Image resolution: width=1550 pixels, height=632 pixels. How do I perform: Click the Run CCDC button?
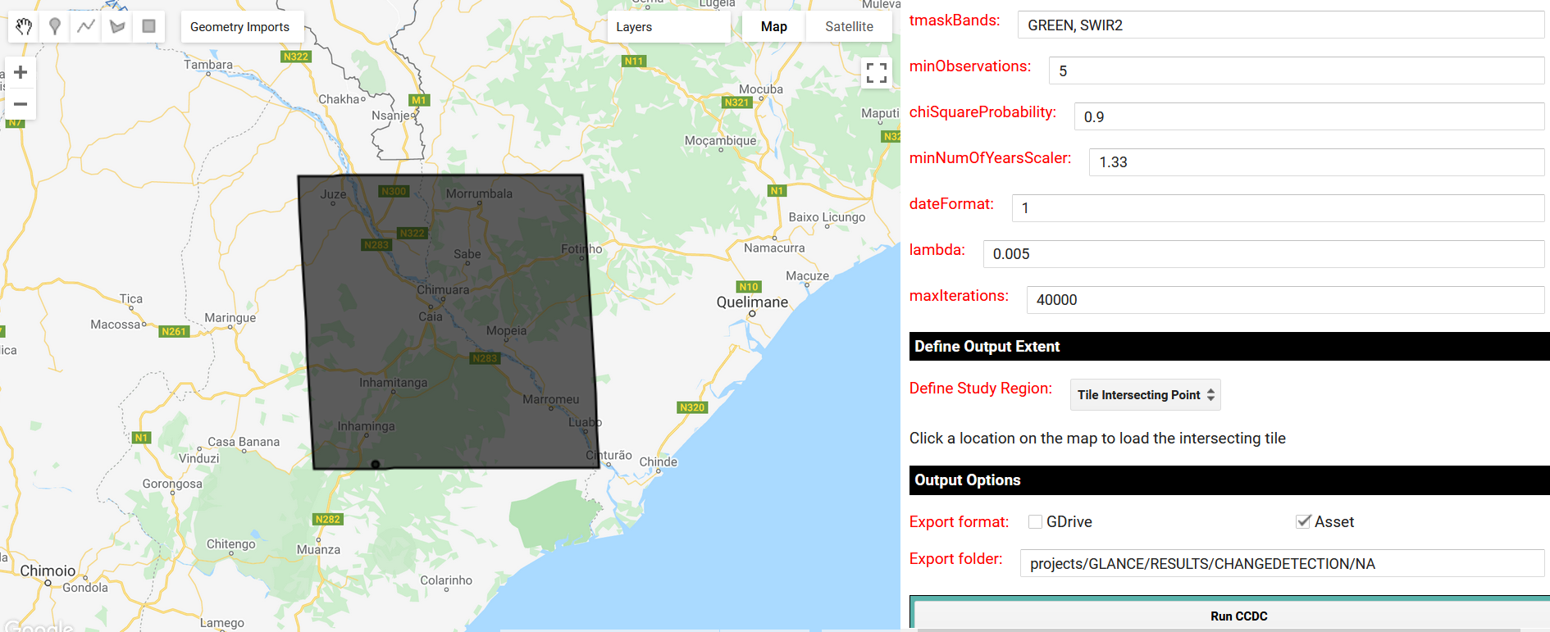[1238, 616]
